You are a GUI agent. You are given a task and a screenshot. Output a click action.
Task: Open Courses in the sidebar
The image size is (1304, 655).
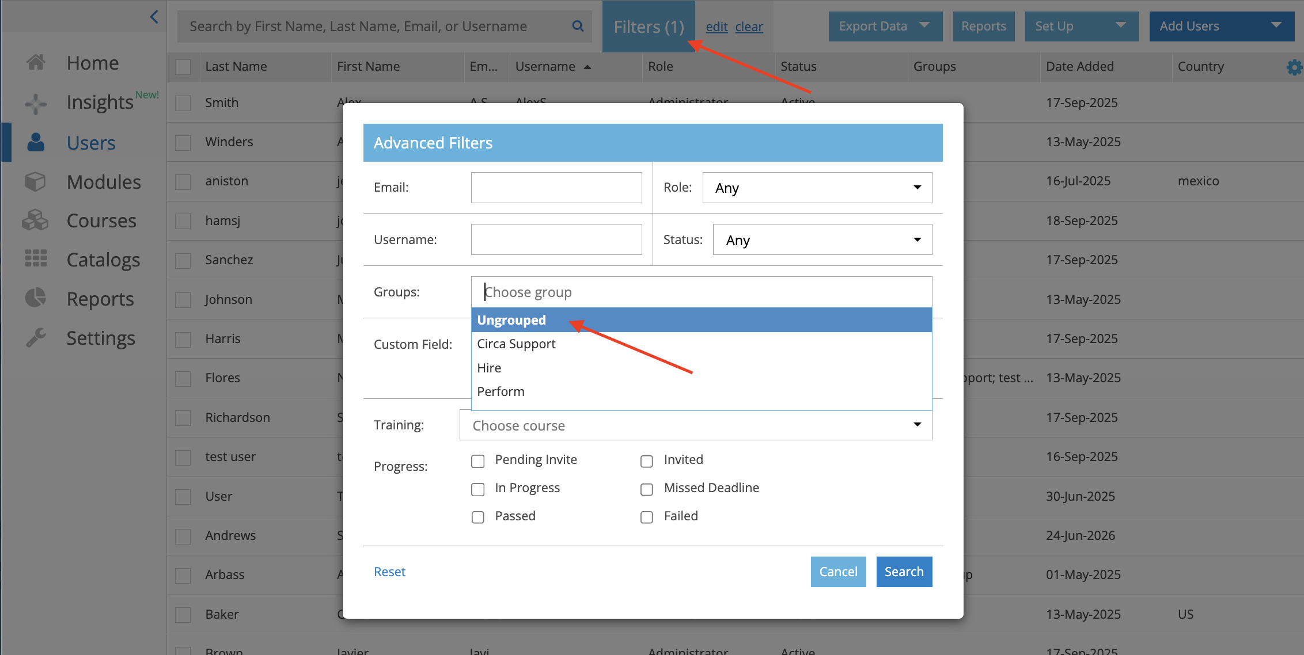(101, 220)
